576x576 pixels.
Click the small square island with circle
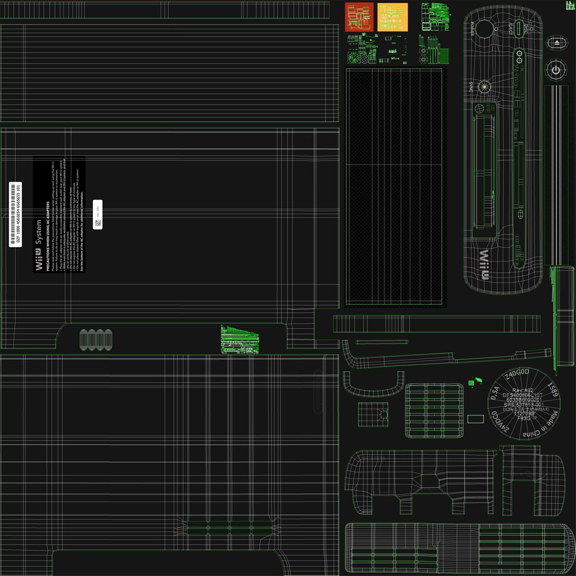coord(373,414)
